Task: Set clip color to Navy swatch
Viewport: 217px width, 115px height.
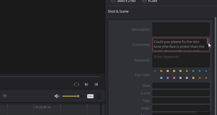Action: click(x=206, y=71)
